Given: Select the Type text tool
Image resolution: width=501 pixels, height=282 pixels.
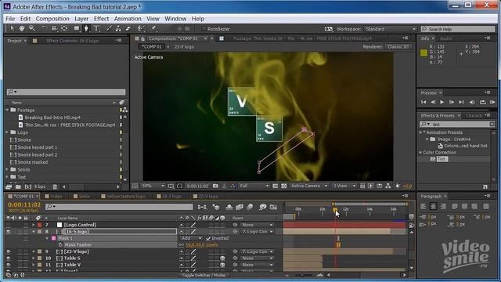Looking at the screenshot, I should pyautogui.click(x=96, y=28).
